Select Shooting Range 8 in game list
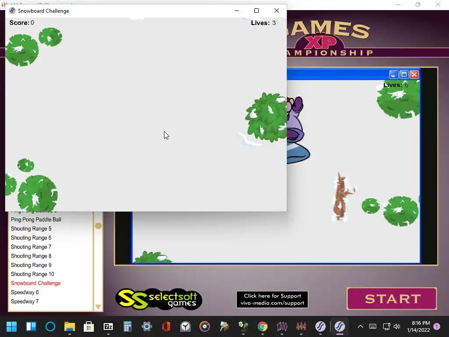 31,256
